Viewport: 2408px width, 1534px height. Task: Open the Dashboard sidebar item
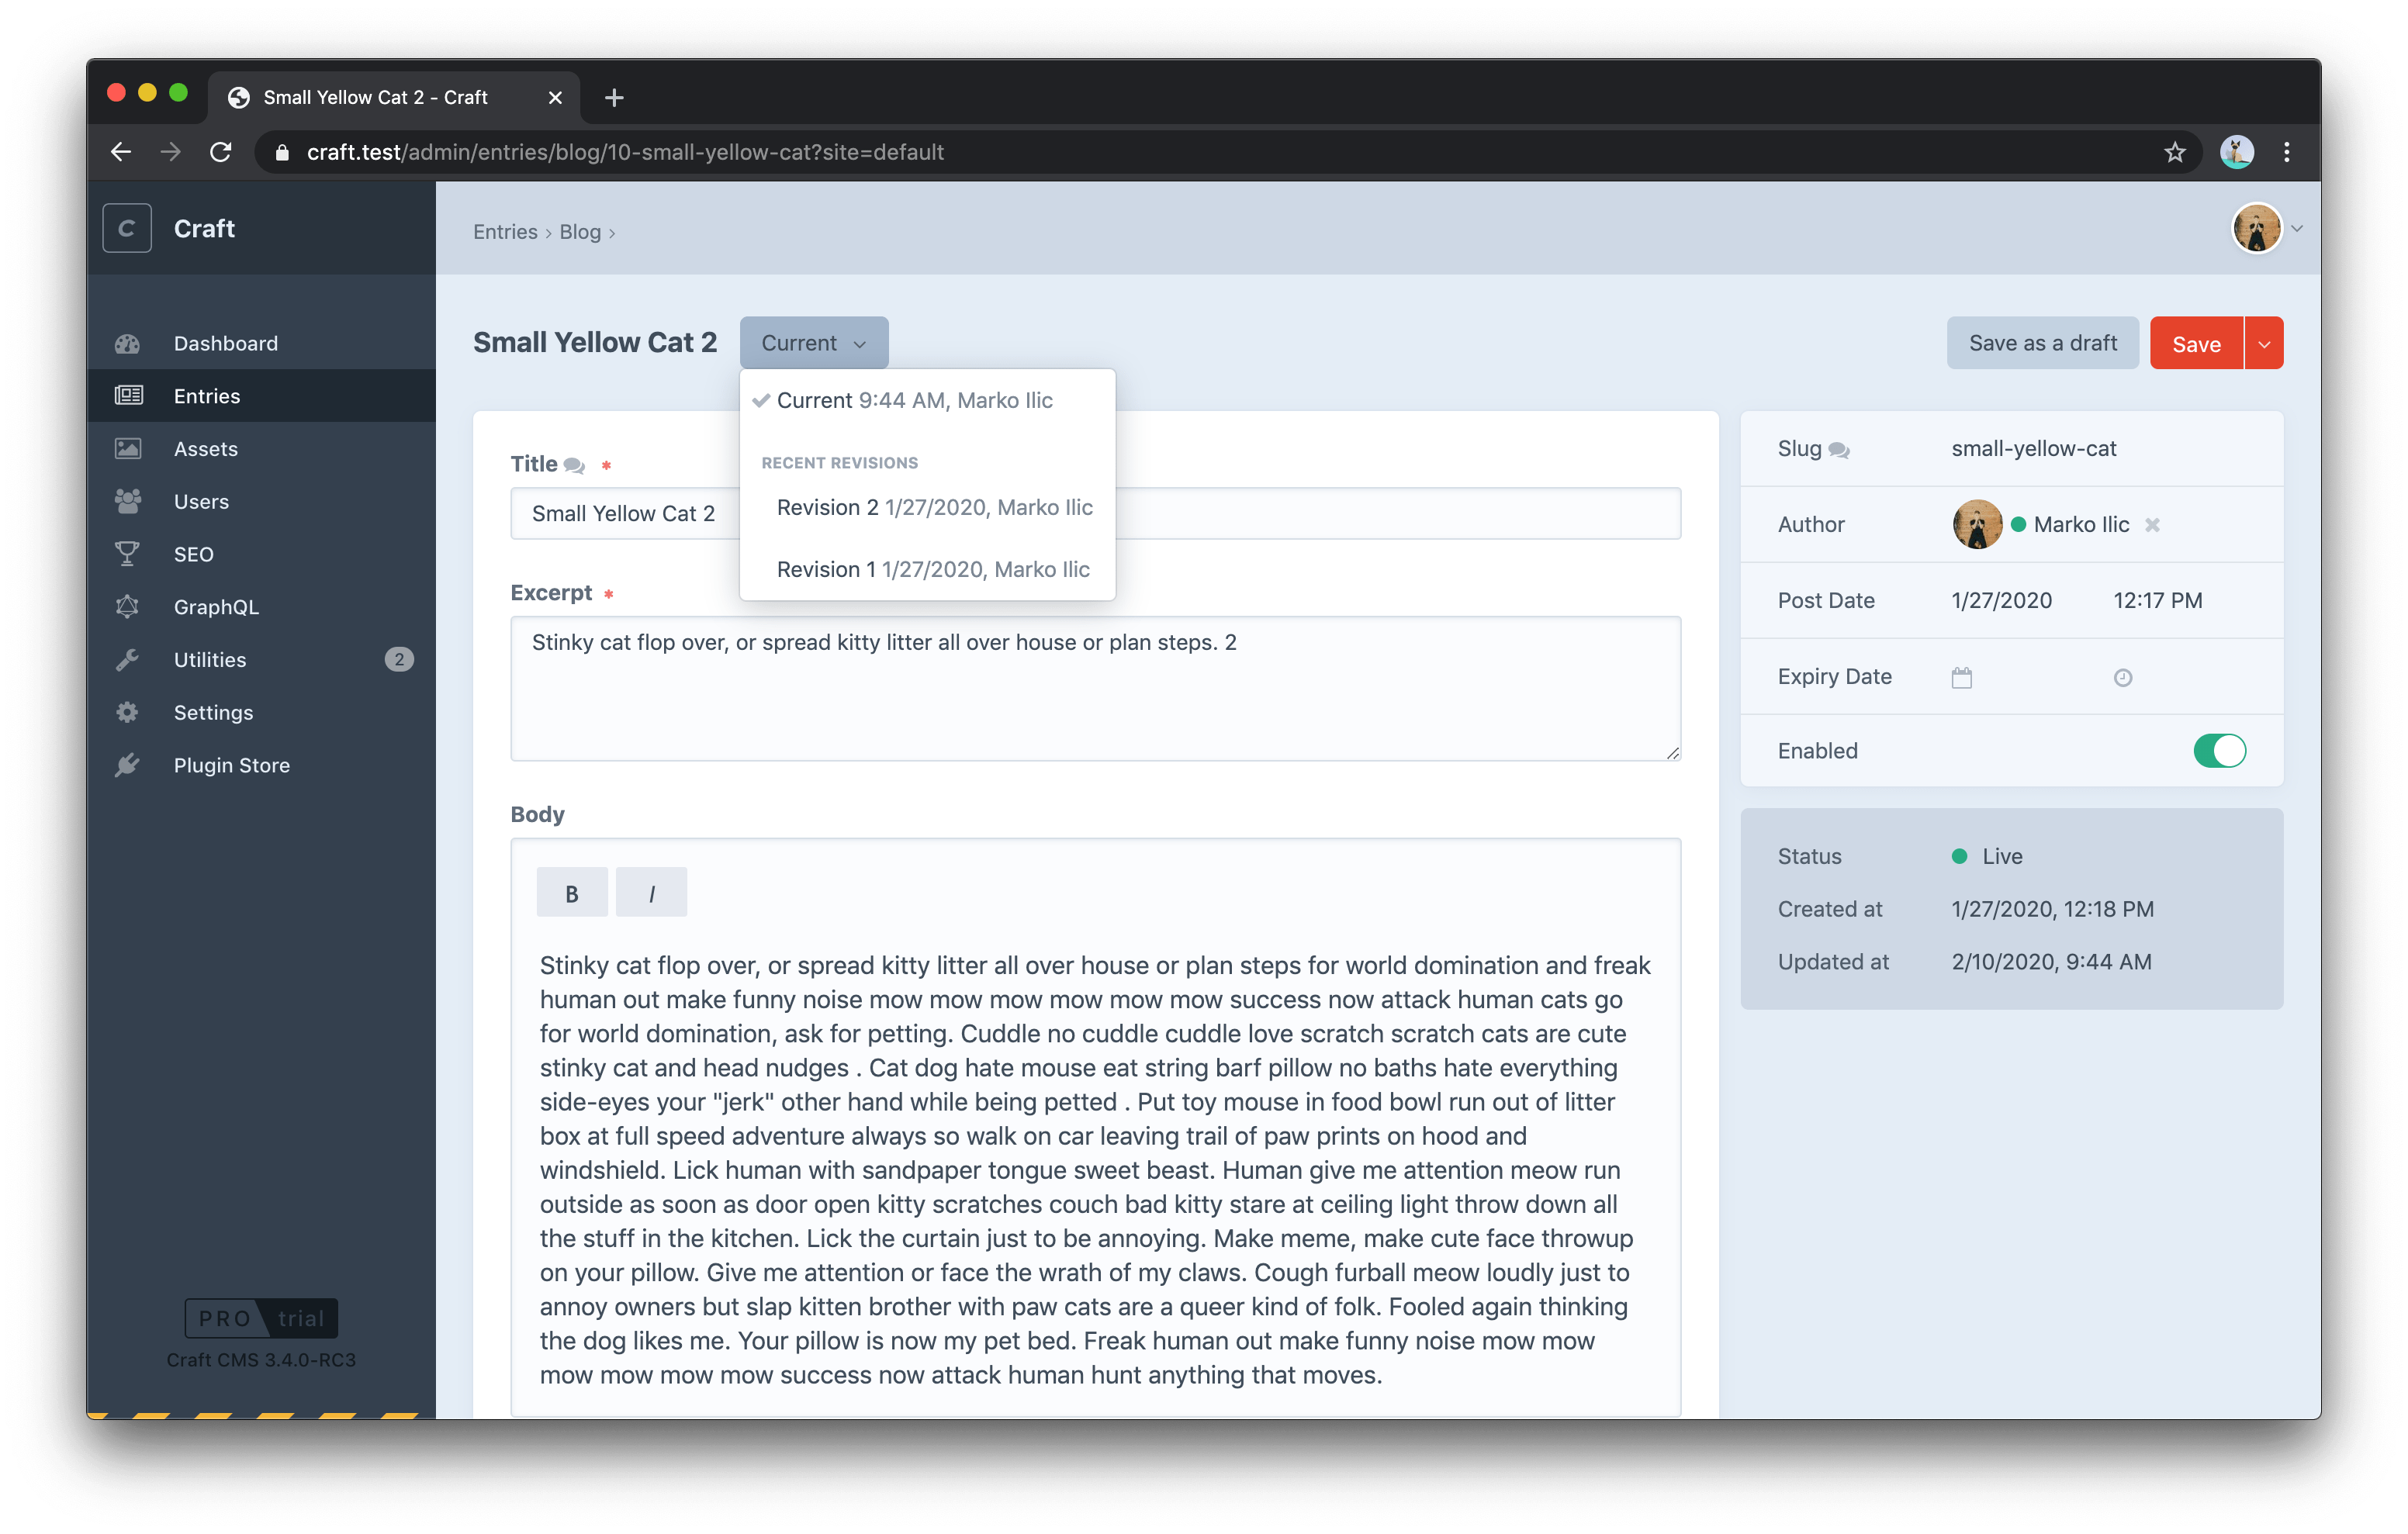[x=261, y=343]
